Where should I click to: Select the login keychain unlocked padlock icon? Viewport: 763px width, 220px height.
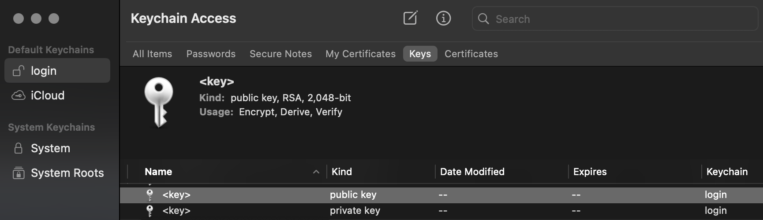point(18,70)
